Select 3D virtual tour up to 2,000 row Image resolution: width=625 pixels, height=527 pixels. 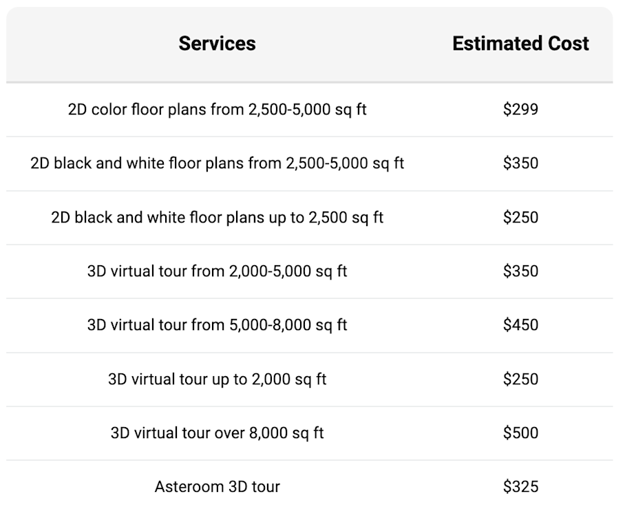coord(217,379)
